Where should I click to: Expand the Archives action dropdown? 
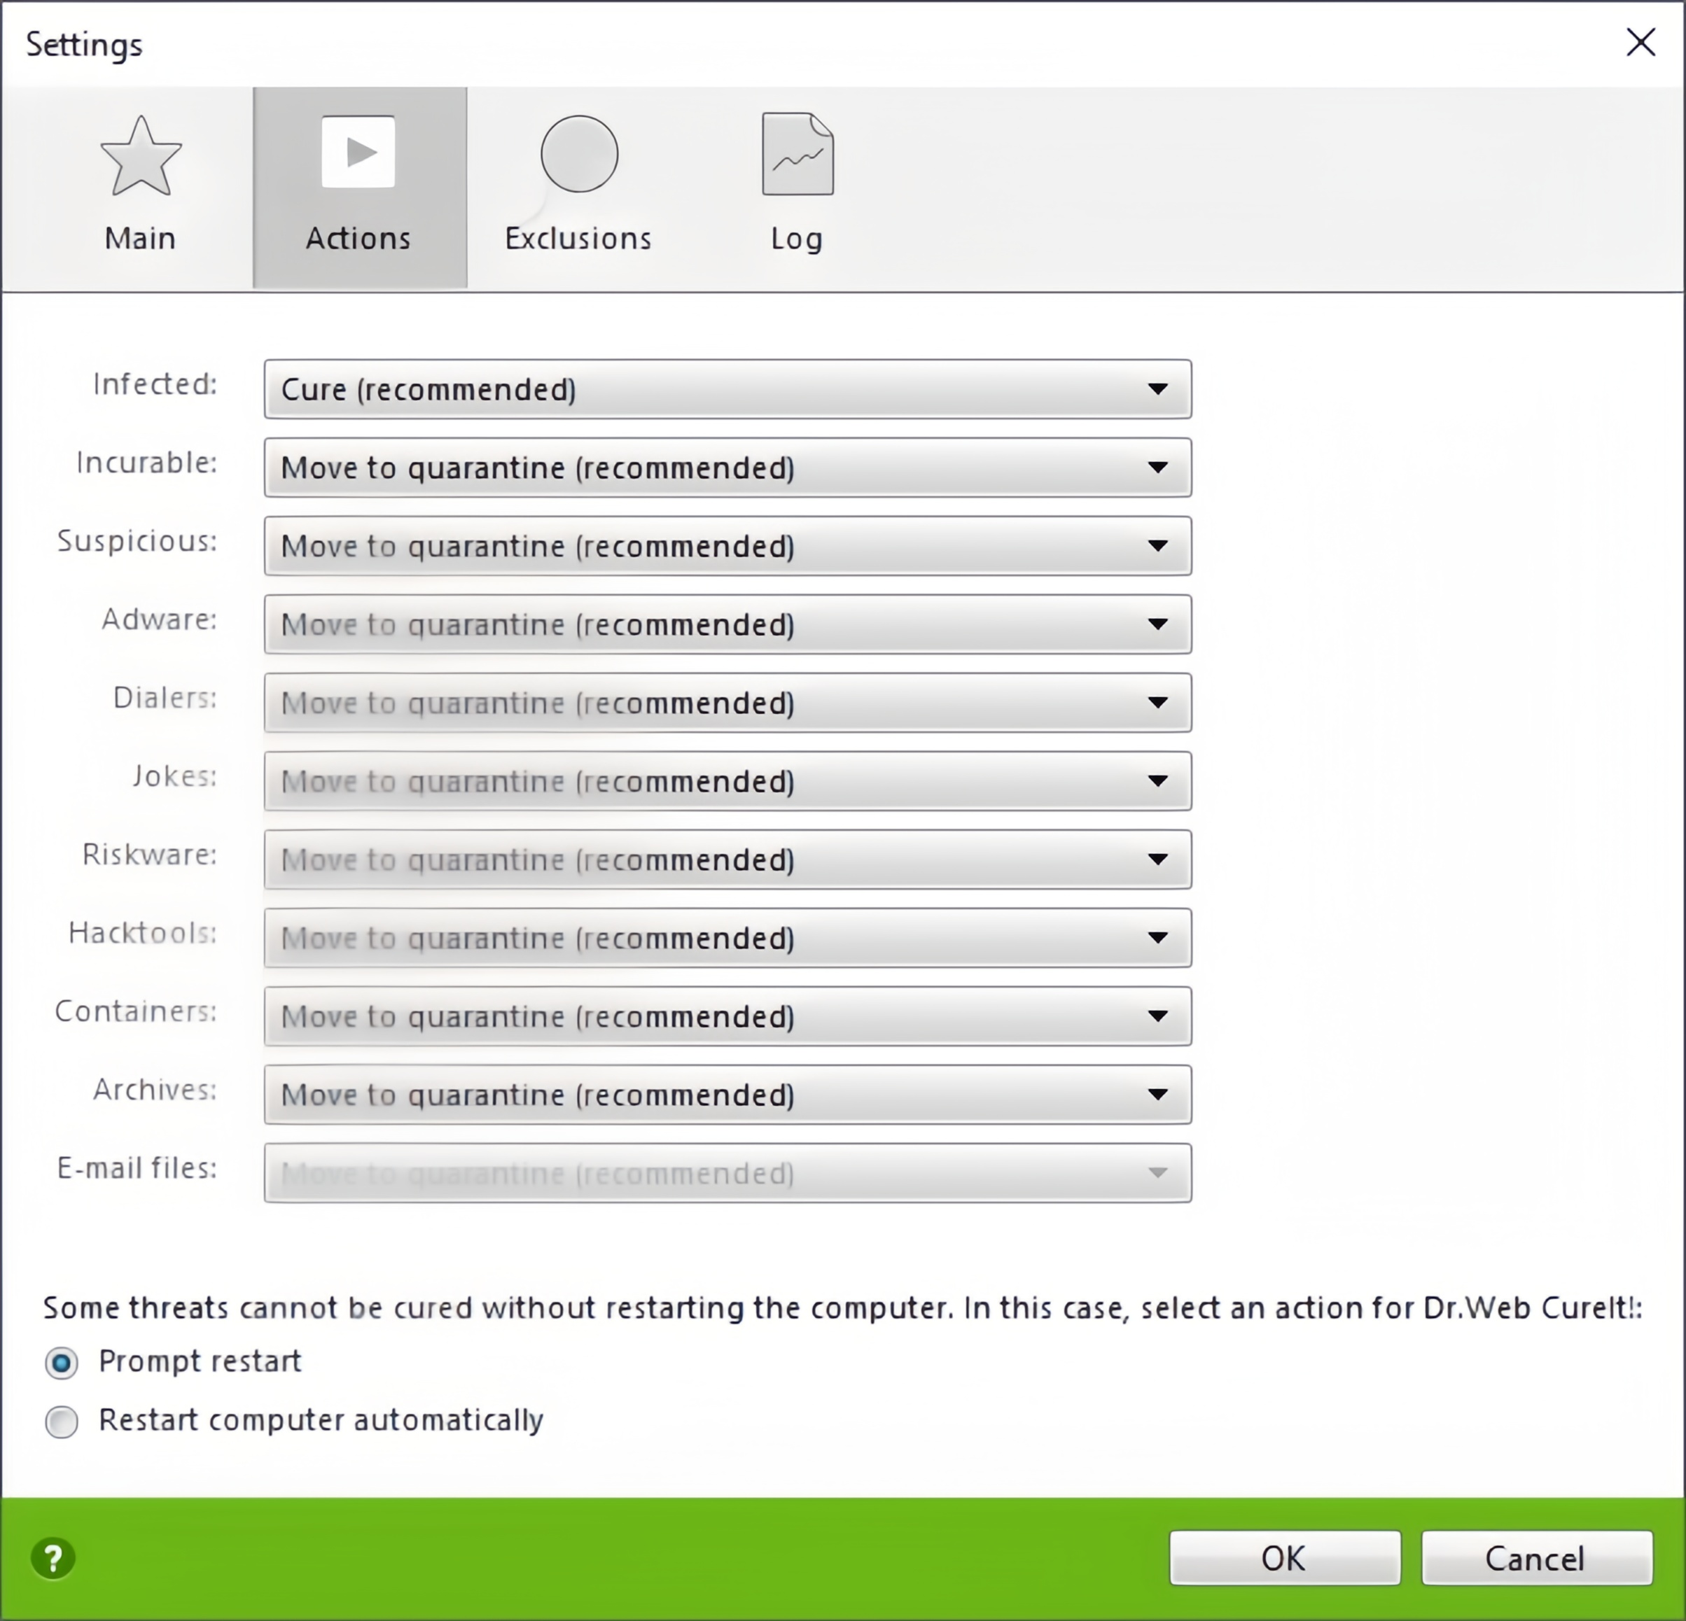pos(727,1094)
